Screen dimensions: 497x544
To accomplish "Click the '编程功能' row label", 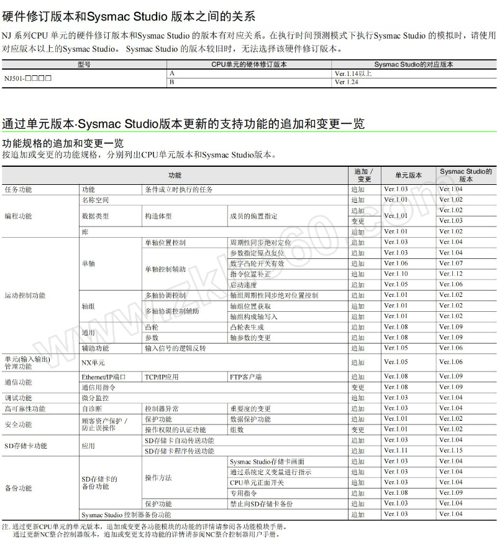I will (19, 216).
